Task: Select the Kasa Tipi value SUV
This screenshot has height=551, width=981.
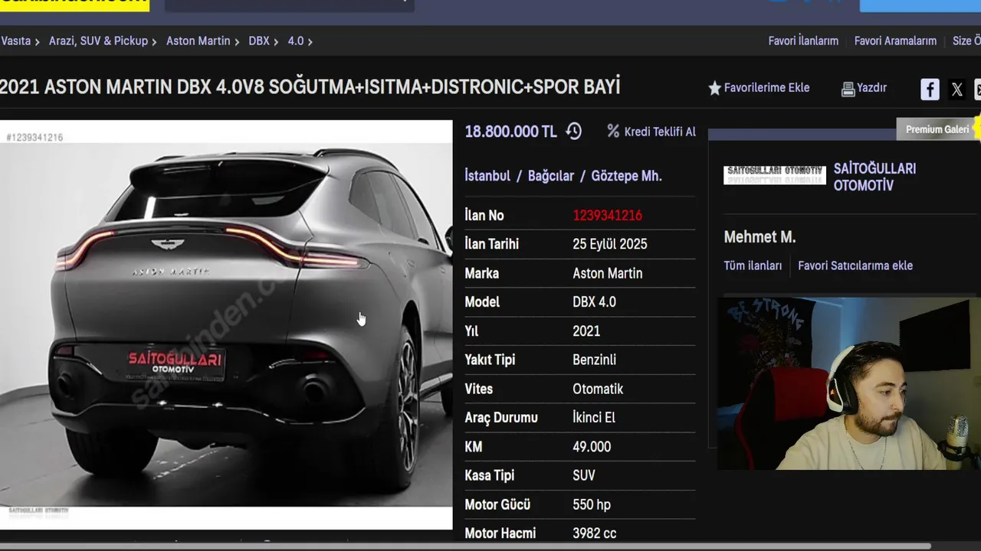Action: pos(584,476)
